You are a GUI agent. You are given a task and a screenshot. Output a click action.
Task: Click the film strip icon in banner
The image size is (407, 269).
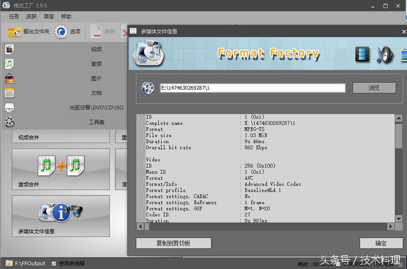tap(362, 54)
